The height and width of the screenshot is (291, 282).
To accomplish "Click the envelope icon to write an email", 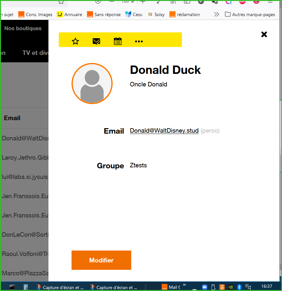I will (97, 41).
